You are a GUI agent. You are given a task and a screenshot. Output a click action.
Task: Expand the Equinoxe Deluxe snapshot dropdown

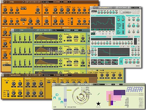tap(48, 75)
